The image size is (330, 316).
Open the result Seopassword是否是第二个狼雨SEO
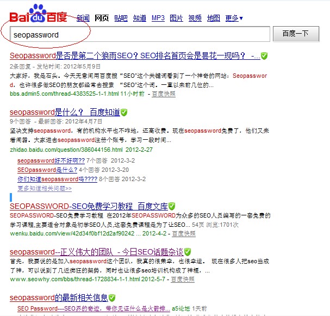point(135,56)
